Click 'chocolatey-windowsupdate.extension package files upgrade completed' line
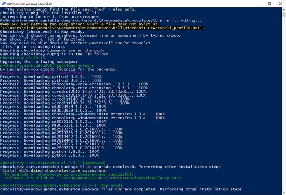Screen dimensions: 286x195 [122, 189]
